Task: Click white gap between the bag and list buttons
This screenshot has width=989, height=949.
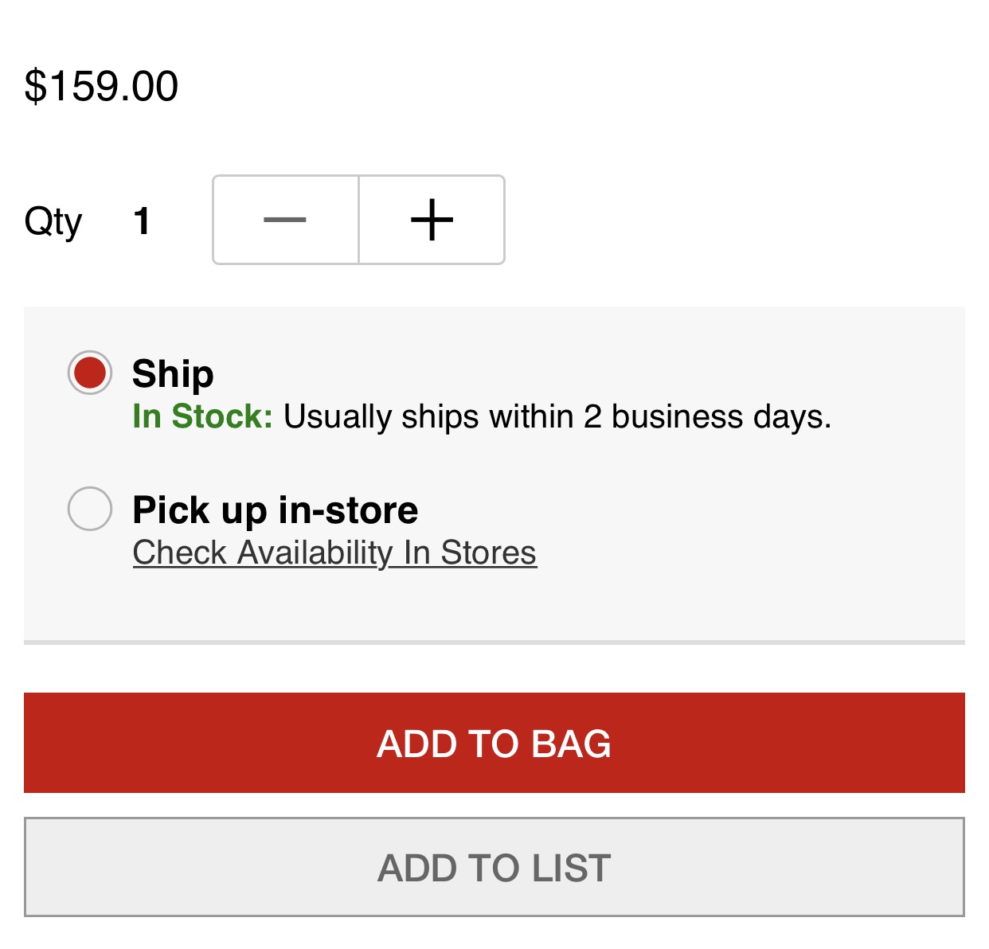Action: point(494,805)
